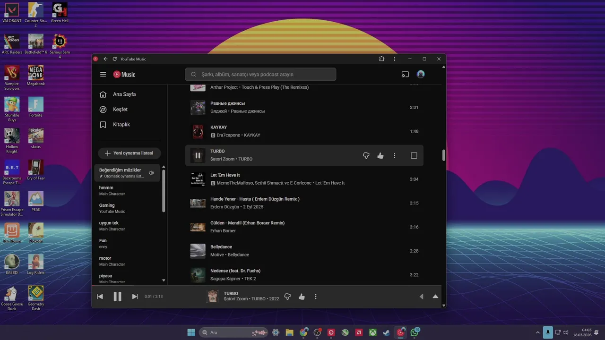
Task: Open File Explorer from taskbar
Action: 289,332
